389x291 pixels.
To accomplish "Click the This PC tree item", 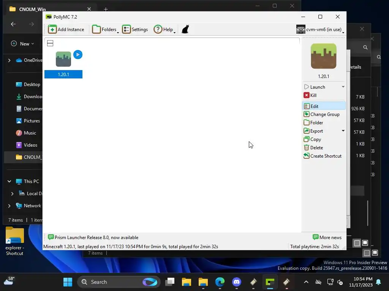I will 27,181.
